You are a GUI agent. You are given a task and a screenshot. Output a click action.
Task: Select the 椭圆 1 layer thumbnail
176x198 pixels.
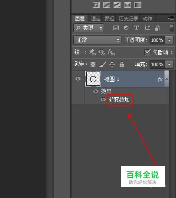[x=93, y=79]
